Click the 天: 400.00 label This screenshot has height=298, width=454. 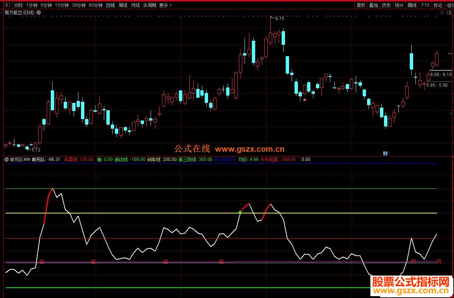coord(225,159)
